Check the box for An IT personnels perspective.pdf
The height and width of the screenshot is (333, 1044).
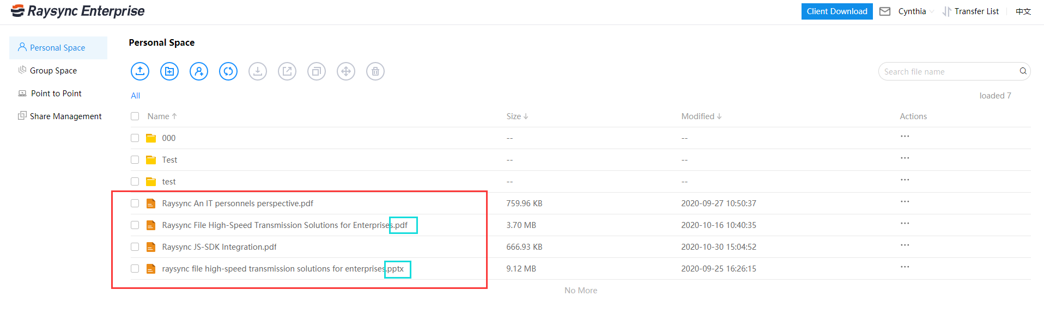(x=135, y=203)
